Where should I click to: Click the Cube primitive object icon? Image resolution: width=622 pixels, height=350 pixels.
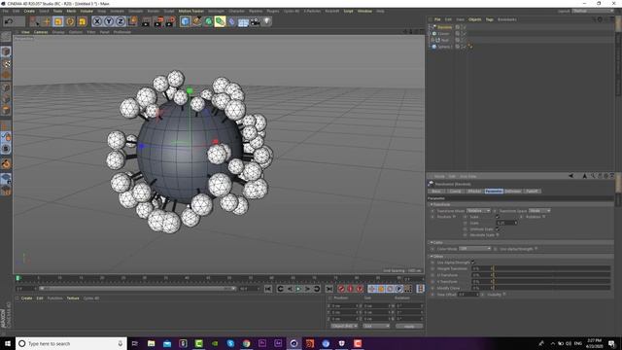point(185,21)
